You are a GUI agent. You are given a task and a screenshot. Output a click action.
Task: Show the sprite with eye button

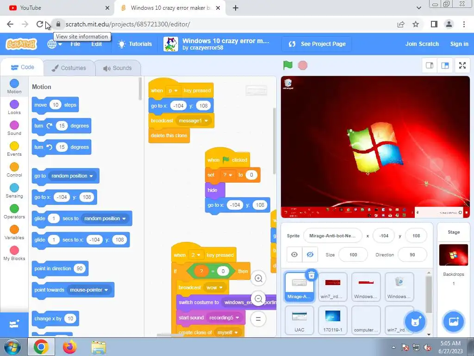(x=294, y=254)
